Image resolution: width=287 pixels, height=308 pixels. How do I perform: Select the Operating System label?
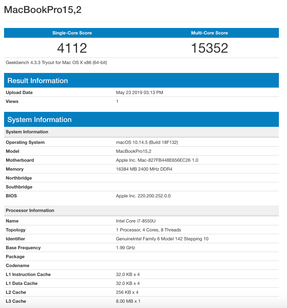click(x=25, y=142)
